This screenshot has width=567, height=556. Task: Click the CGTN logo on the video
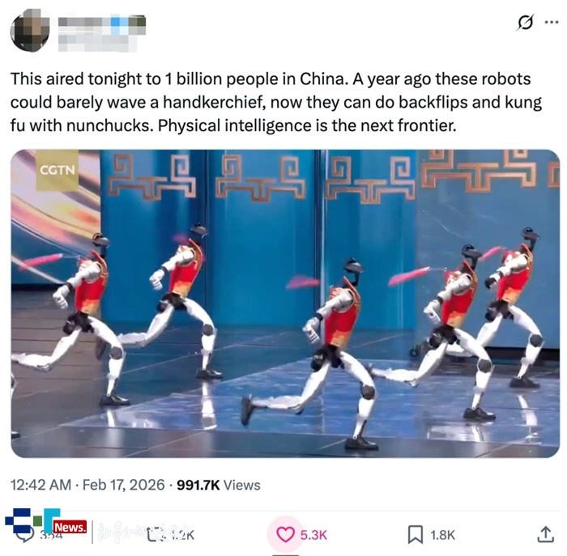58,170
